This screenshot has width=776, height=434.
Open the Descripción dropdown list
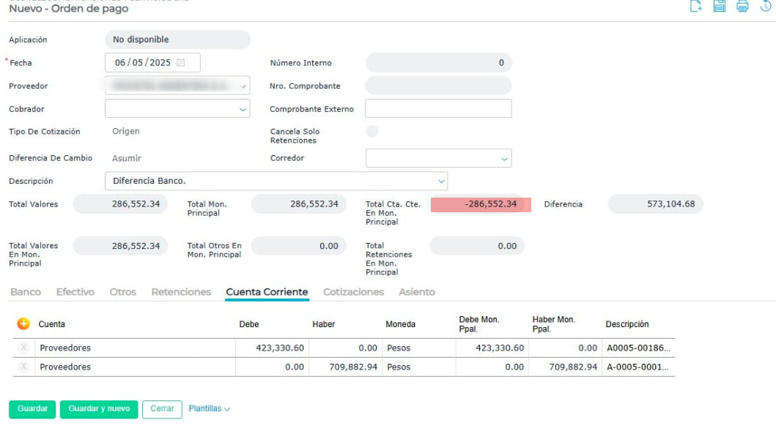pyautogui.click(x=441, y=182)
